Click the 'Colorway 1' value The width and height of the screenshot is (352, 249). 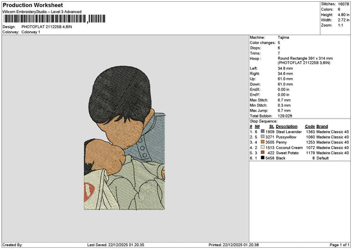click(x=31, y=32)
